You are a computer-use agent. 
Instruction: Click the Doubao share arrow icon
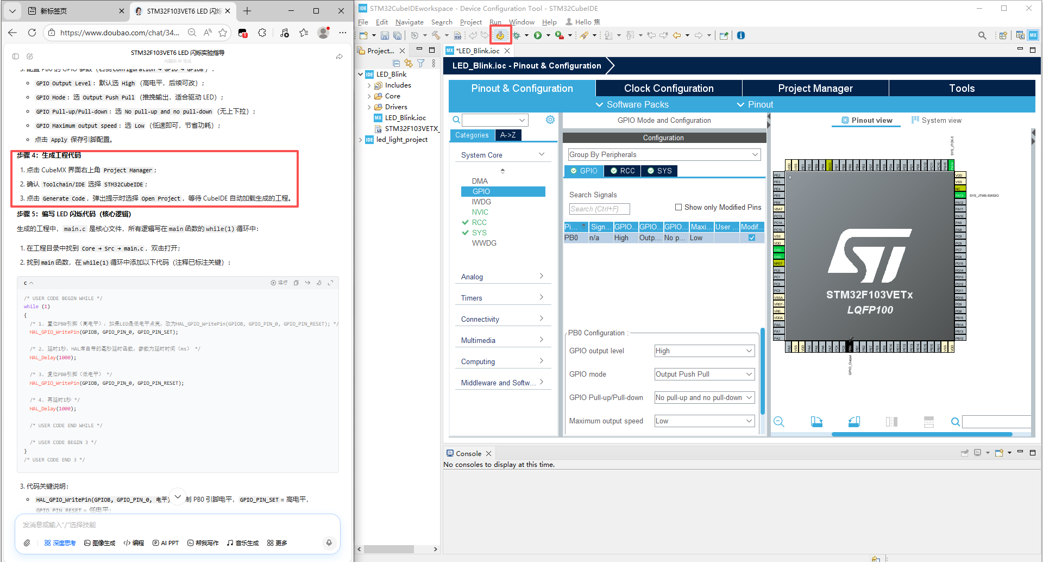point(340,57)
